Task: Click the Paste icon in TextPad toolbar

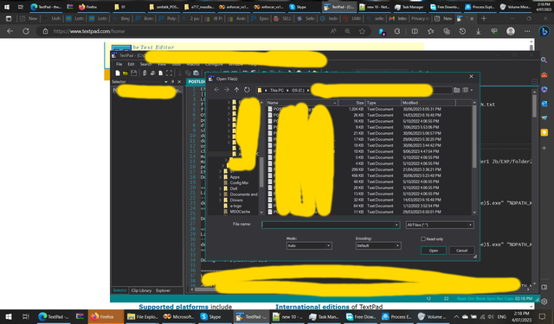Action: (x=196, y=73)
